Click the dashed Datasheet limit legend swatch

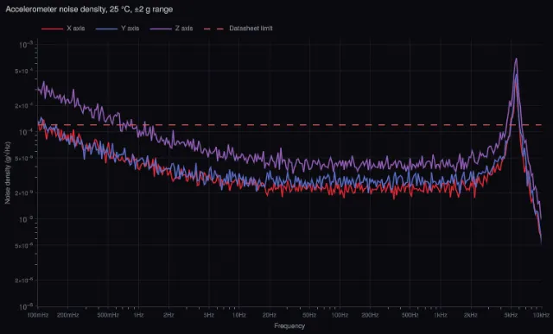(x=214, y=28)
